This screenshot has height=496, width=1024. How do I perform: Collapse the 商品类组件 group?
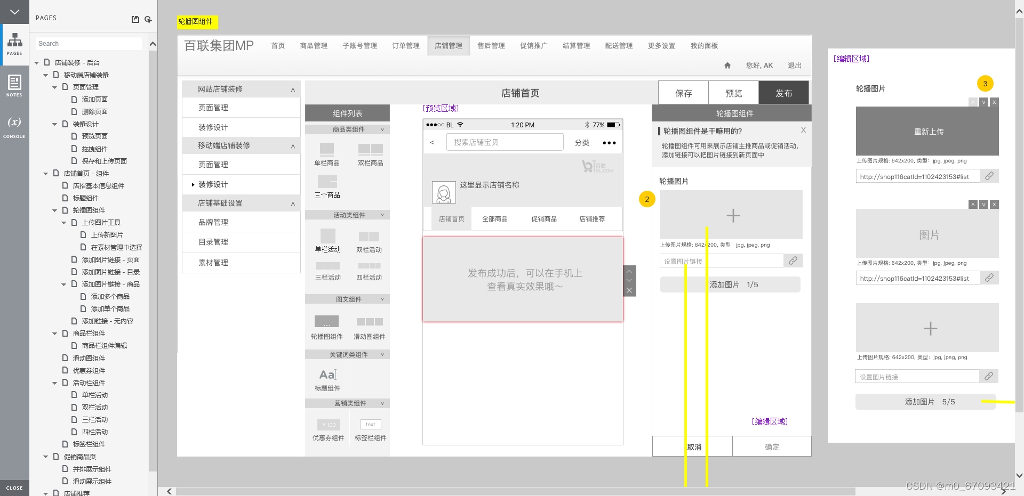coord(382,129)
